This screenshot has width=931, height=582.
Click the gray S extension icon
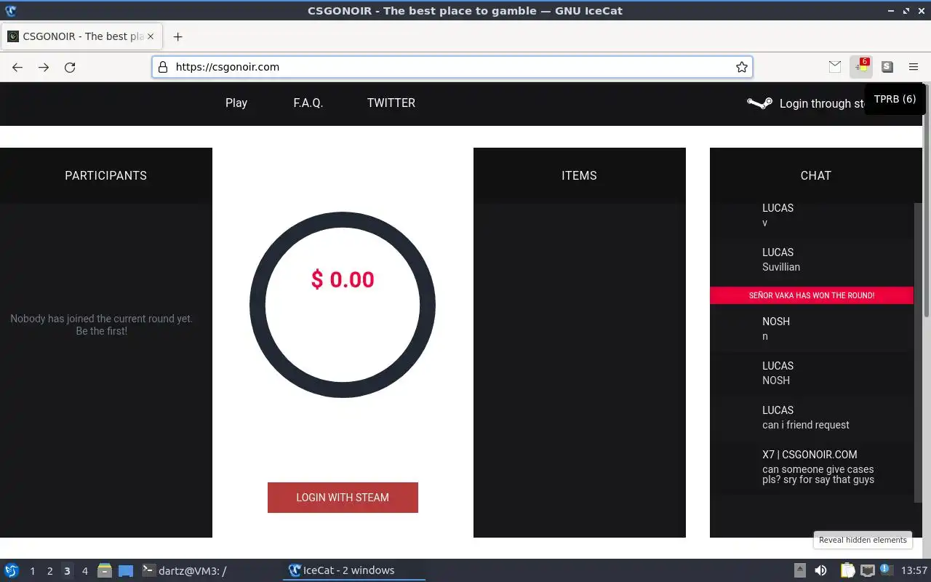(887, 67)
